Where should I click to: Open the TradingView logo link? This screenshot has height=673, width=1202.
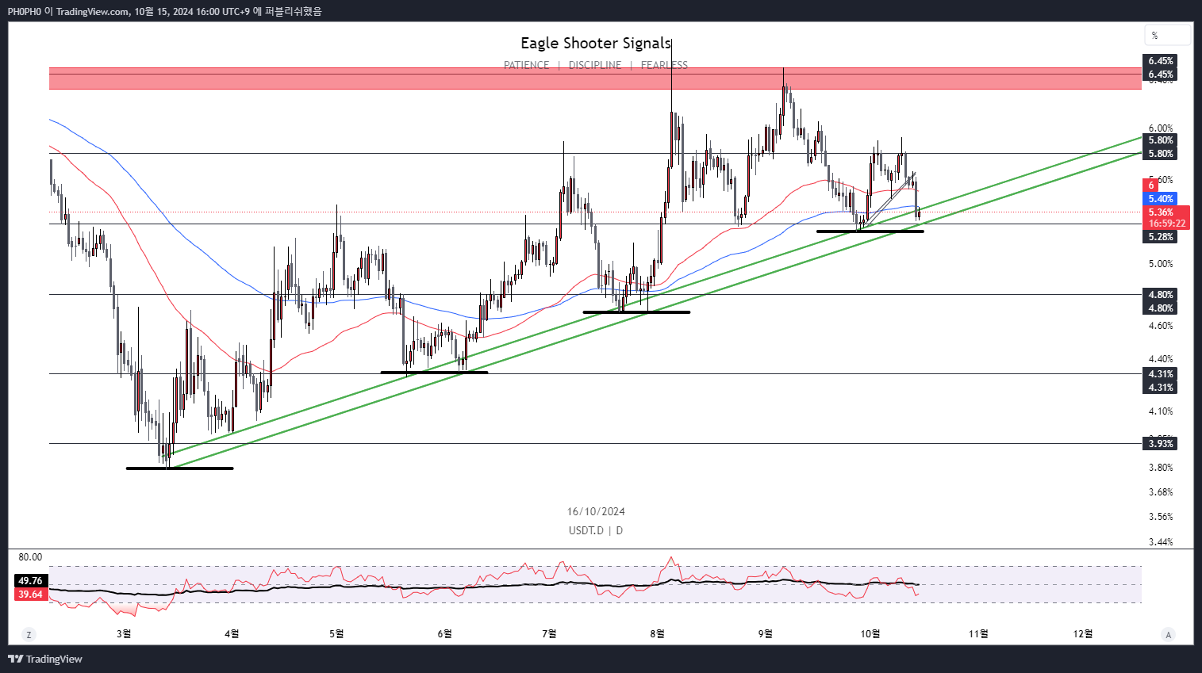coord(45,659)
